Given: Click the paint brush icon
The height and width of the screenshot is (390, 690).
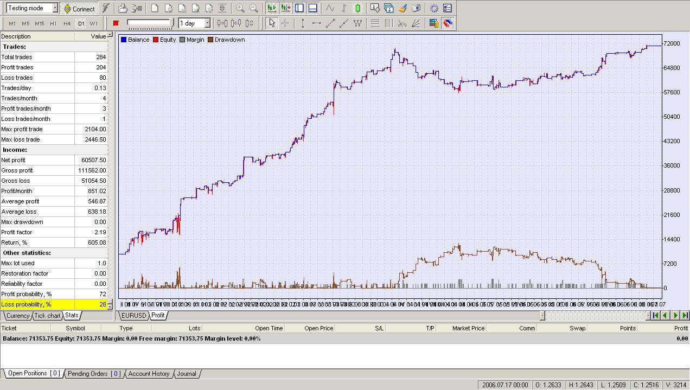Looking at the screenshot, I should tap(402, 8).
